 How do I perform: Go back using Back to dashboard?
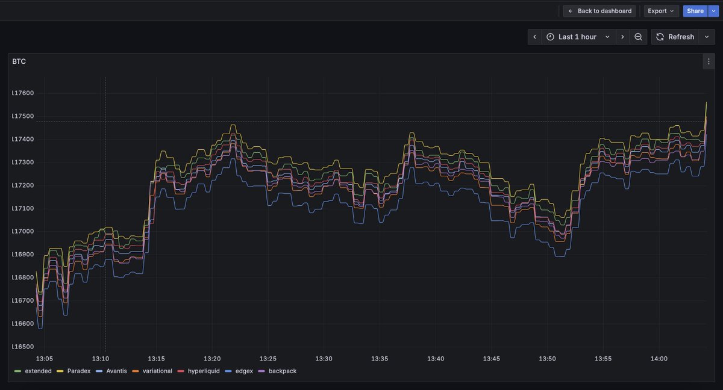coord(599,11)
